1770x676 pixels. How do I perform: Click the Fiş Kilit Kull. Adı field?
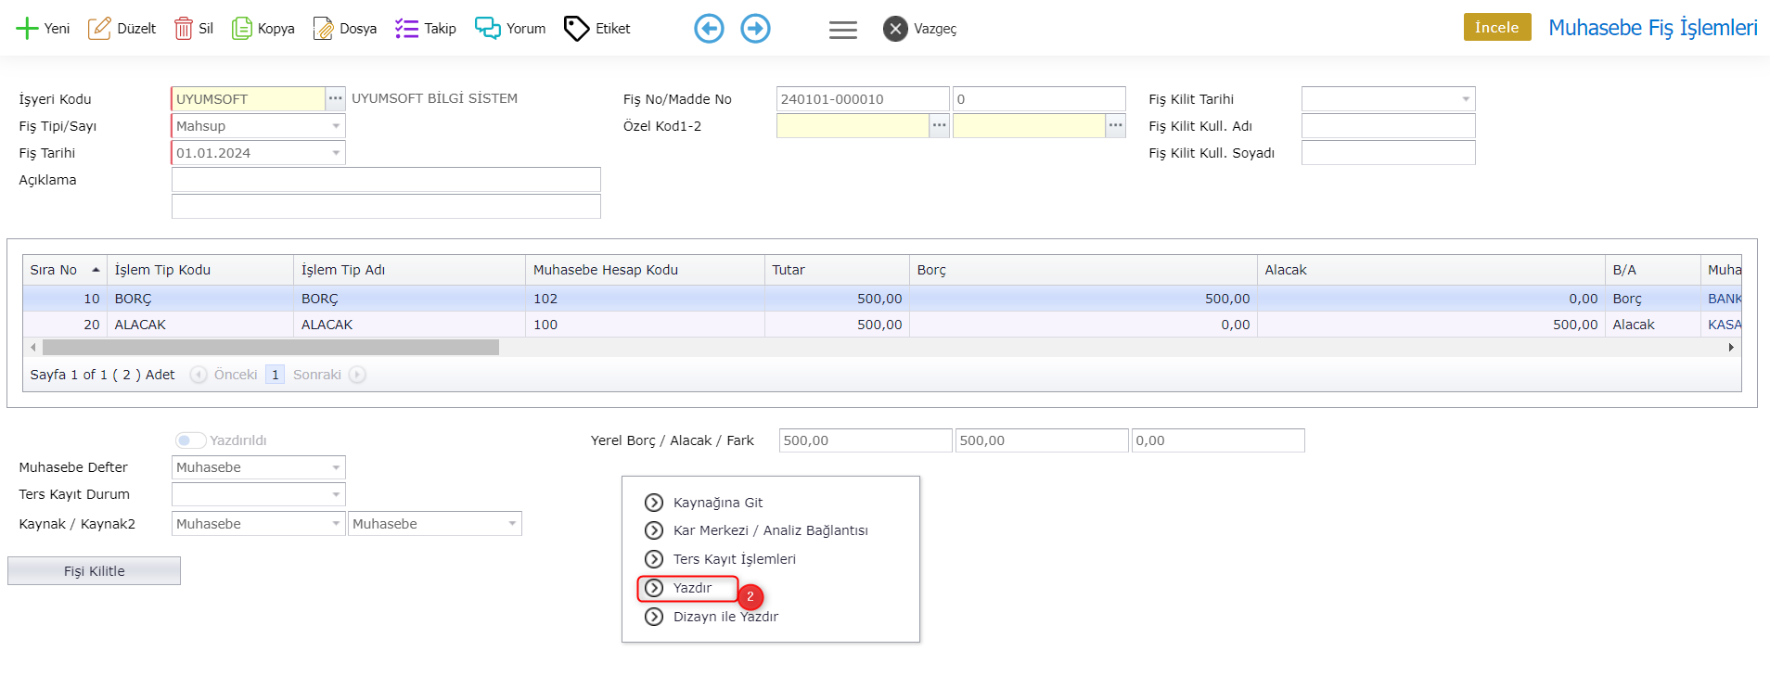(x=1388, y=126)
